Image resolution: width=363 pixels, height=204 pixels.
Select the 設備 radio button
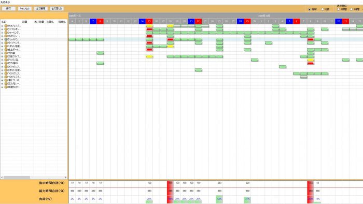(310, 9)
